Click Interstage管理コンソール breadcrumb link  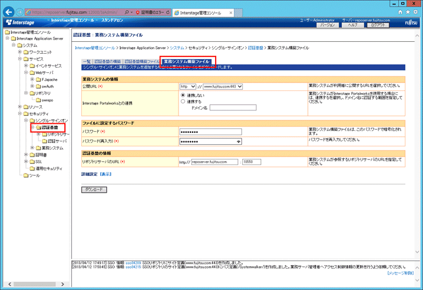coord(95,48)
